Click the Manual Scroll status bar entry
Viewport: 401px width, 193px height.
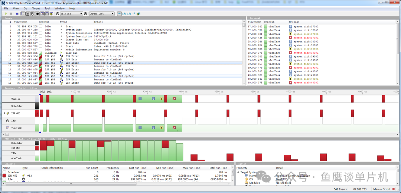pyautogui.click(x=381, y=189)
